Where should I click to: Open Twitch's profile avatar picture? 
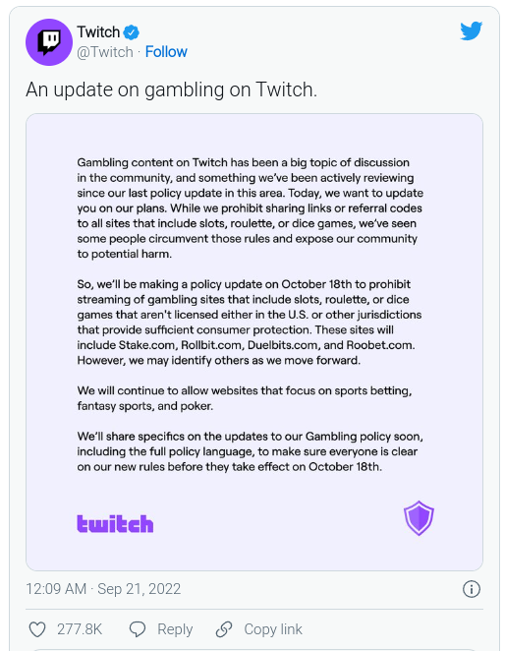(49, 42)
